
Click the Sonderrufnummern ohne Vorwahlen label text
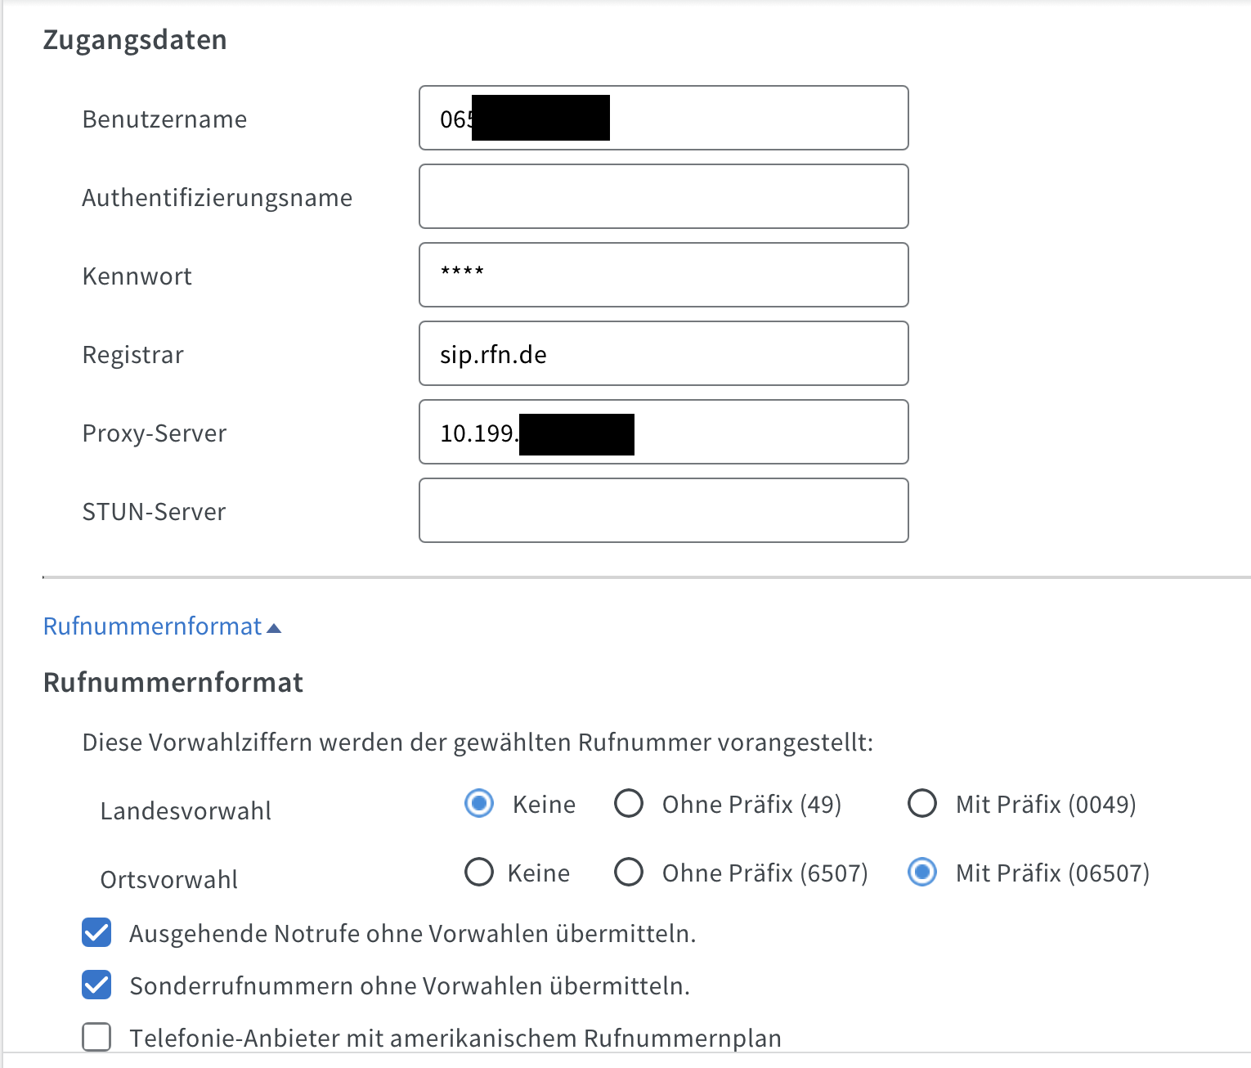410,986
